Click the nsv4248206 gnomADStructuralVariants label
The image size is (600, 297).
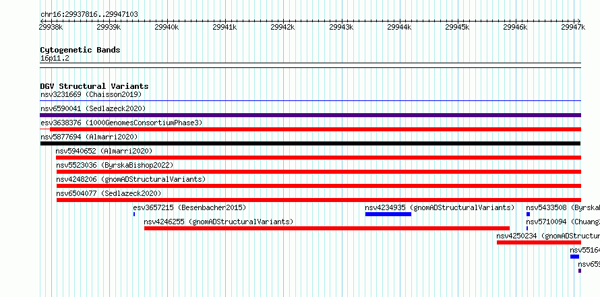(x=131, y=179)
